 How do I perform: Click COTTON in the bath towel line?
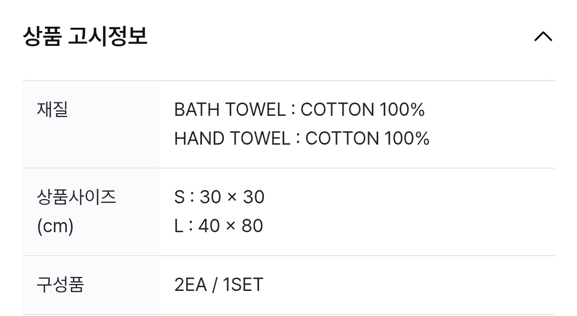pos(337,110)
